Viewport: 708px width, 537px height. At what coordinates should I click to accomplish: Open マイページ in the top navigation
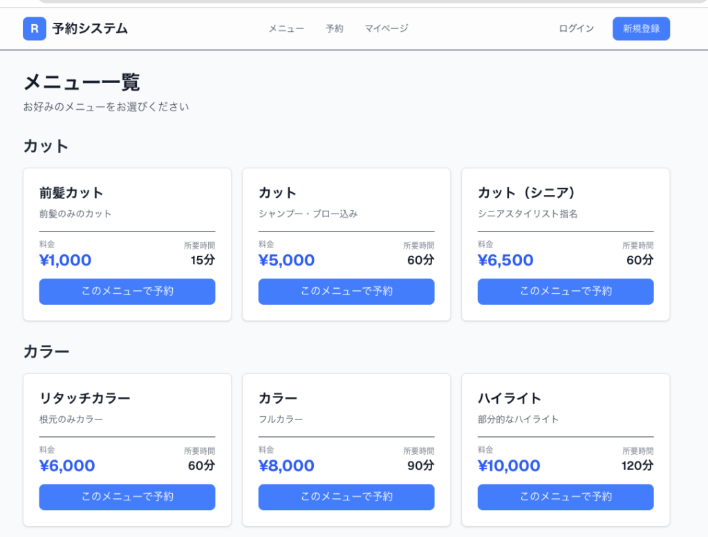point(386,28)
